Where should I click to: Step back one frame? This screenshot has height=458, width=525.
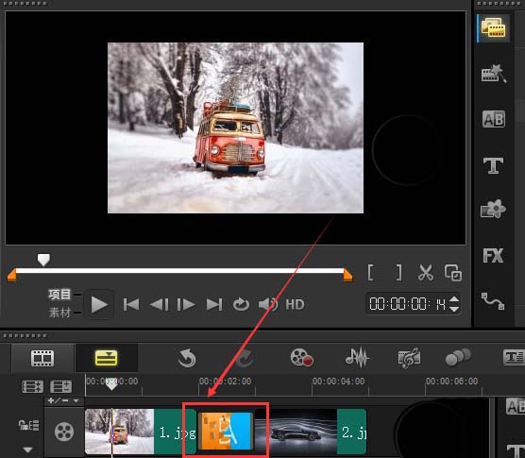coord(160,305)
